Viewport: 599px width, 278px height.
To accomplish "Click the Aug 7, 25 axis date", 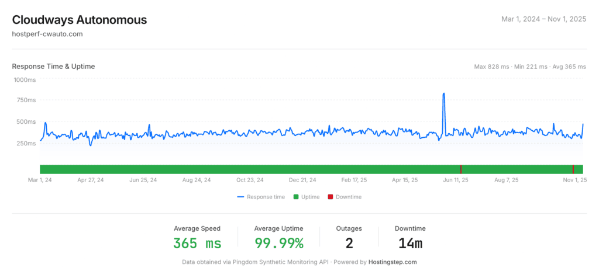I will click(x=506, y=180).
